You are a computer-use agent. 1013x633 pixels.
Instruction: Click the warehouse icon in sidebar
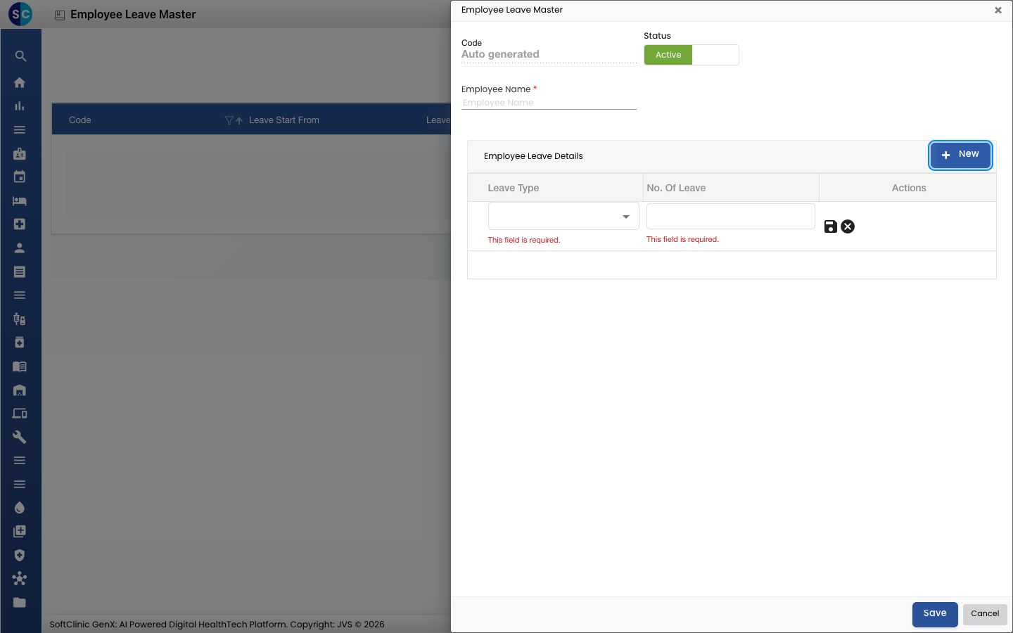20,390
